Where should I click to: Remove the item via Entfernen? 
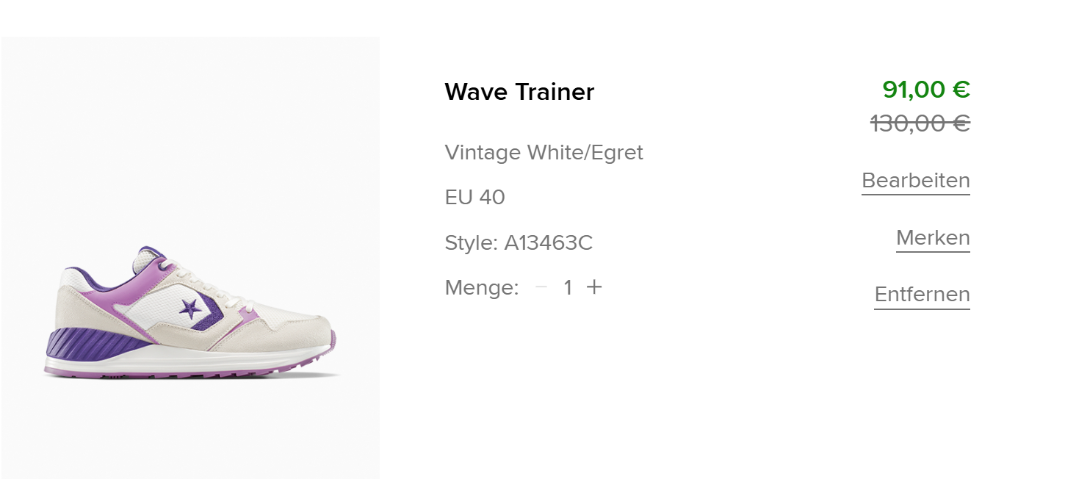tap(922, 295)
